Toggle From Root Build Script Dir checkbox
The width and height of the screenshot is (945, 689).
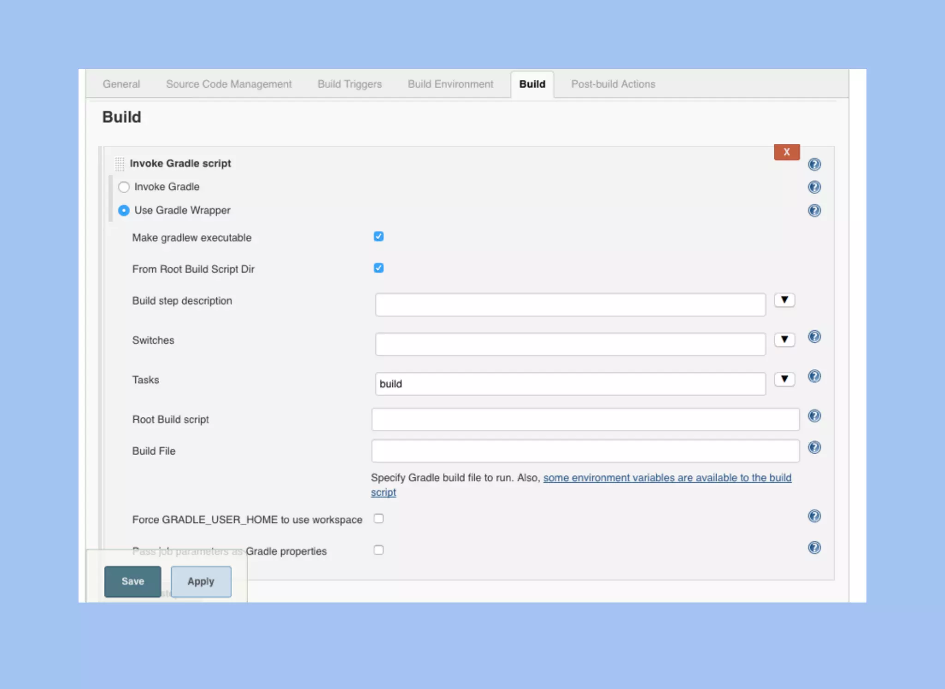[378, 268]
